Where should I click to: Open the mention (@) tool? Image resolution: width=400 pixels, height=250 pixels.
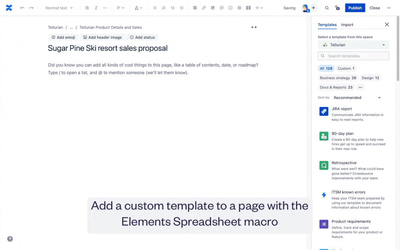point(221,8)
